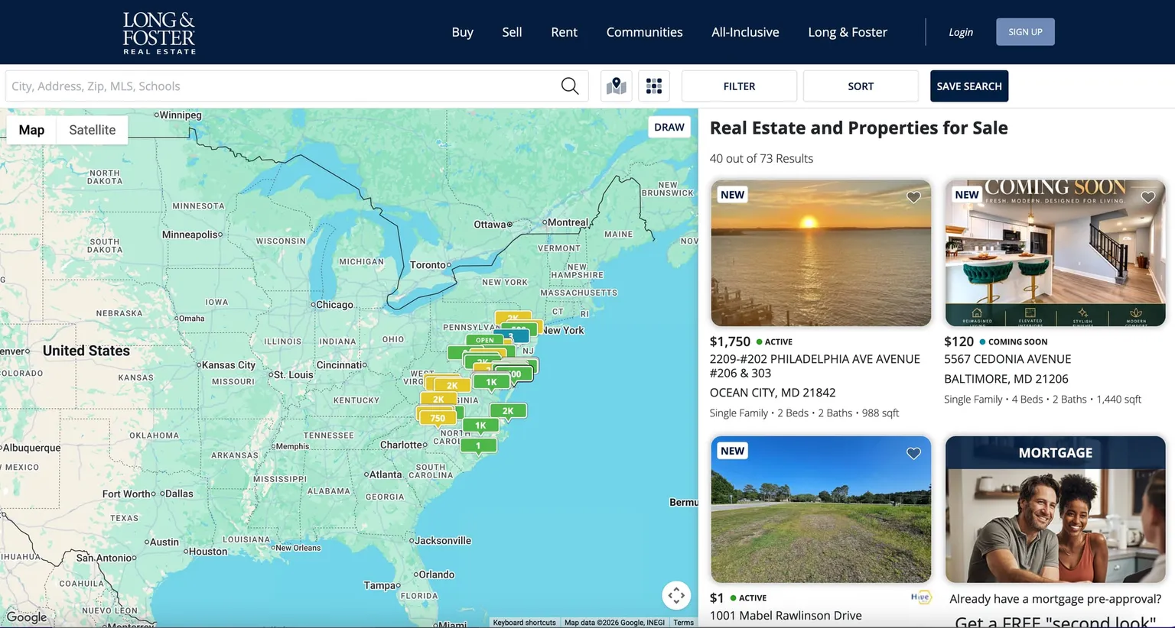
Task: Click the SAVE SEARCH button
Action: [969, 86]
